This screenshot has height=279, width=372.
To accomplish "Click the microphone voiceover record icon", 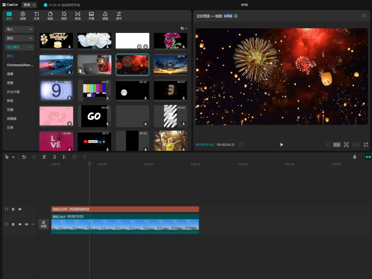I will pyautogui.click(x=355, y=157).
